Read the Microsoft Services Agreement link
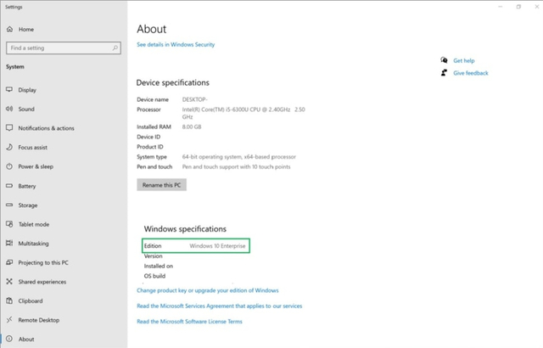This screenshot has height=348, width=543. (x=219, y=306)
